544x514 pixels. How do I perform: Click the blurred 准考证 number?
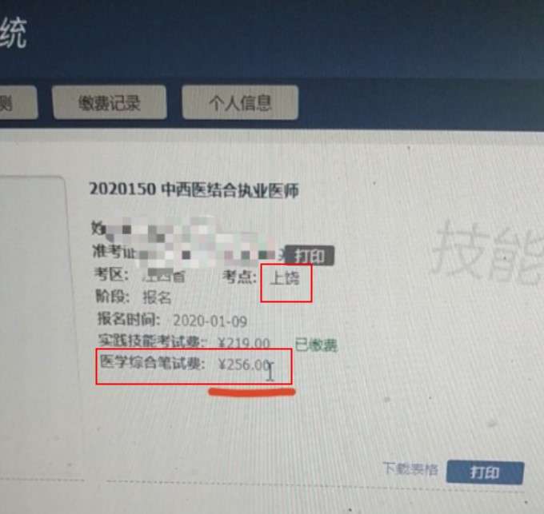click(210, 254)
